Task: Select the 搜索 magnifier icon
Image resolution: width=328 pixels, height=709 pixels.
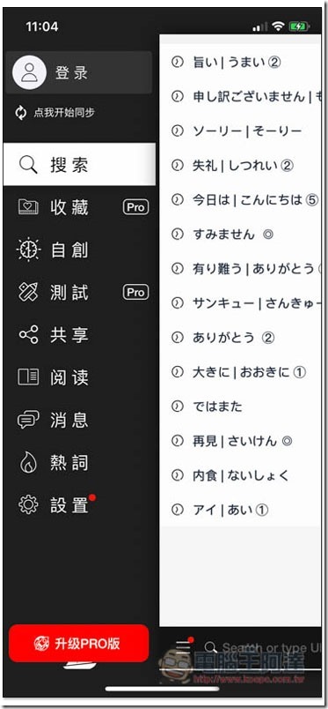Action: coord(28,165)
